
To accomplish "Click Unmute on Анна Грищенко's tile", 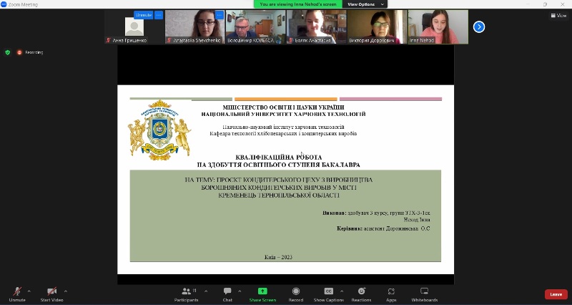I will (144, 15).
